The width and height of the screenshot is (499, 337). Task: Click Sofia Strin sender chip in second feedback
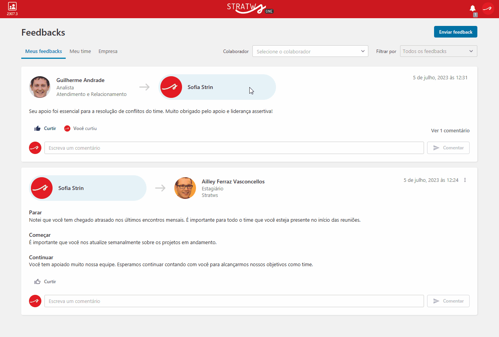pos(88,188)
